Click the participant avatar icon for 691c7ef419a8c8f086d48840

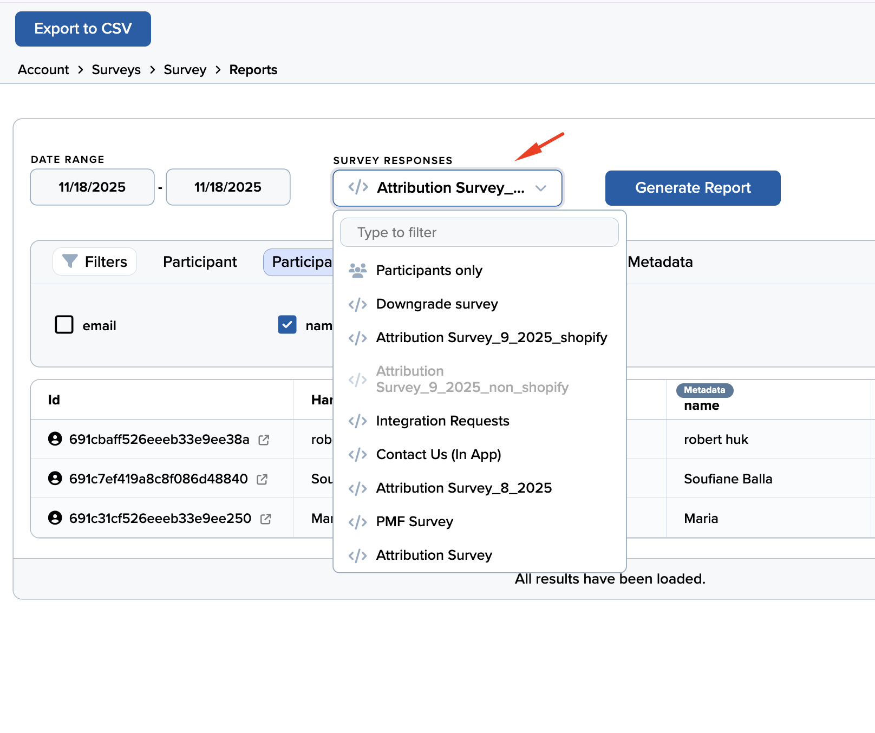[x=55, y=479]
